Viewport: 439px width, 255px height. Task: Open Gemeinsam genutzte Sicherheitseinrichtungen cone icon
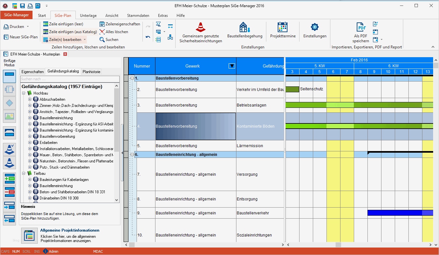click(201, 27)
